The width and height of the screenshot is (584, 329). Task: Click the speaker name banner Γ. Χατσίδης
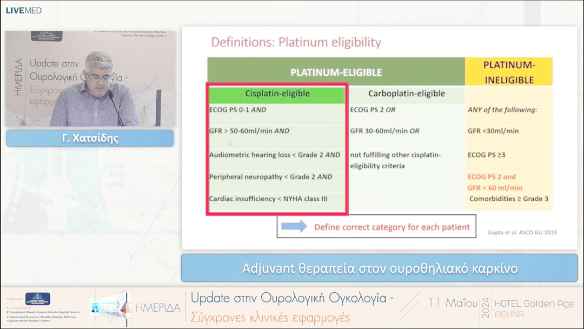[x=90, y=138]
